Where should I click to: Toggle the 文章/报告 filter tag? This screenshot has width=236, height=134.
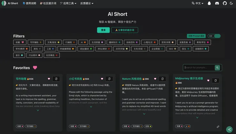coord(53,42)
